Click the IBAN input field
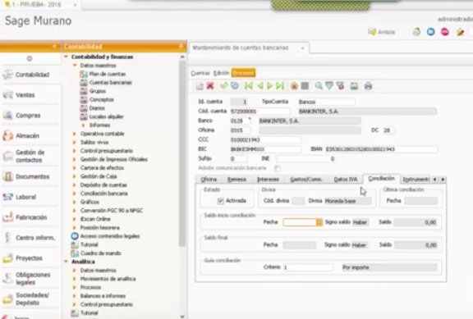 coord(381,149)
